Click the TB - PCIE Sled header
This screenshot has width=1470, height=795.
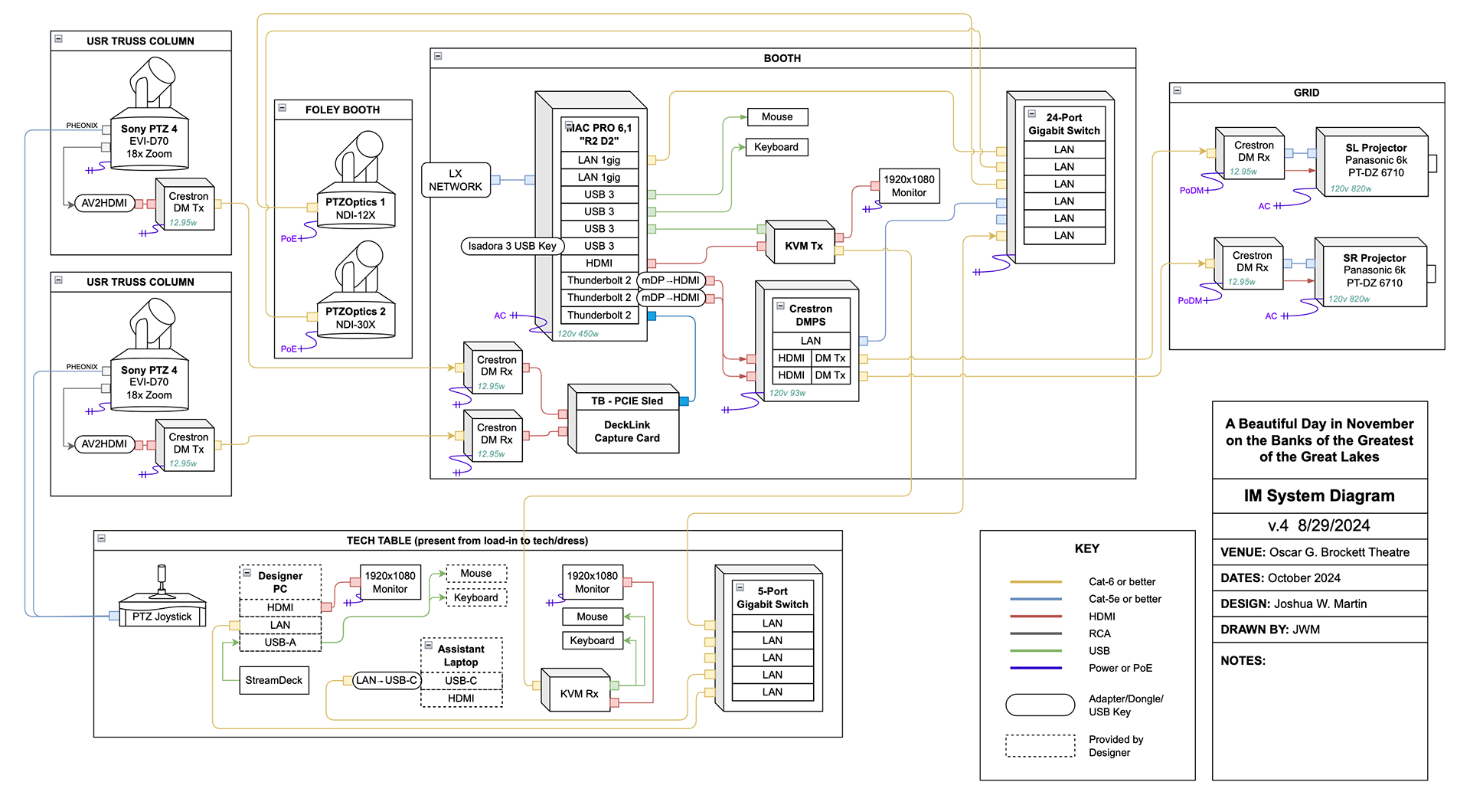point(627,401)
